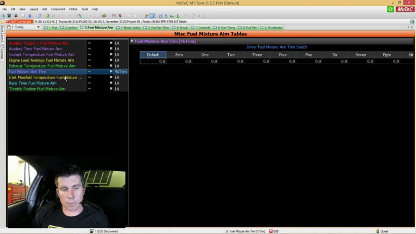Select the 'Default' column header
Viewport: 416px width, 234px height.
coord(153,55)
